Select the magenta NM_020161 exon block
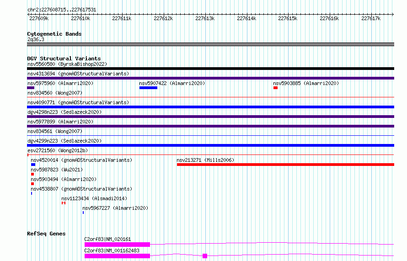This screenshot has width=407, height=261. [118, 245]
